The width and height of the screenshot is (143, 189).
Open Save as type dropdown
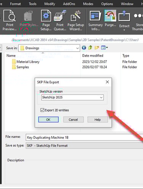pyautogui.click(x=84, y=146)
